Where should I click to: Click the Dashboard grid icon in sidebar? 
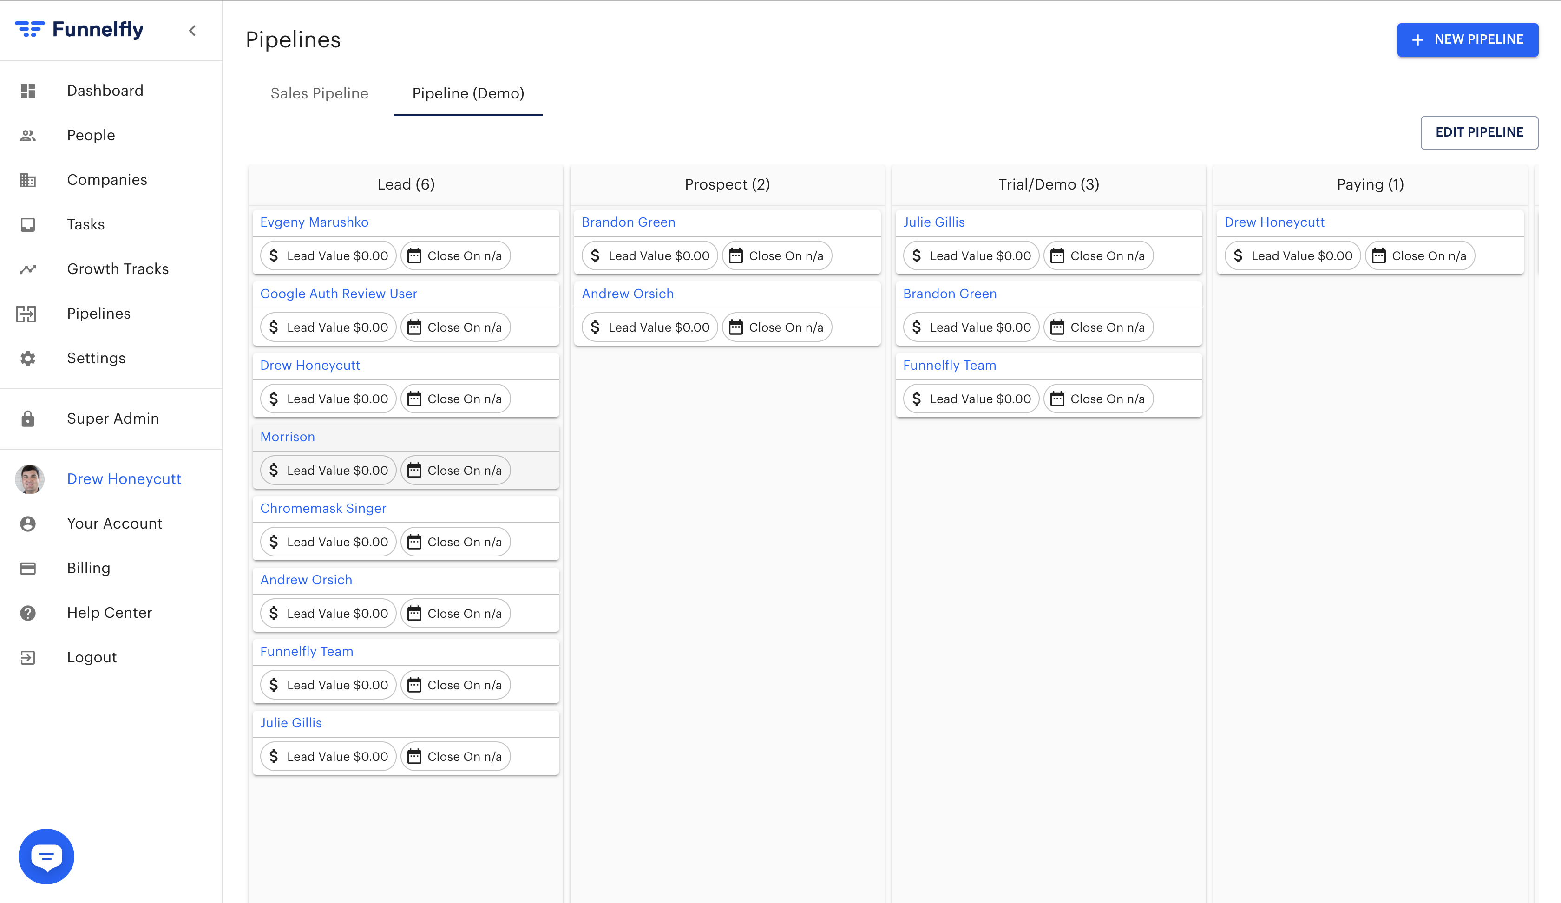tap(28, 91)
